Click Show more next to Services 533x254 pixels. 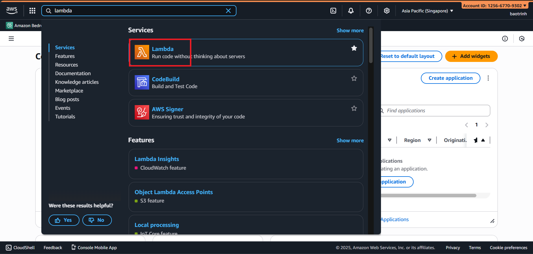click(350, 31)
